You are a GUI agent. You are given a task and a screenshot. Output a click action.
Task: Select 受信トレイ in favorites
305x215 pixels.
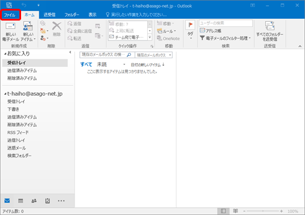click(35, 63)
